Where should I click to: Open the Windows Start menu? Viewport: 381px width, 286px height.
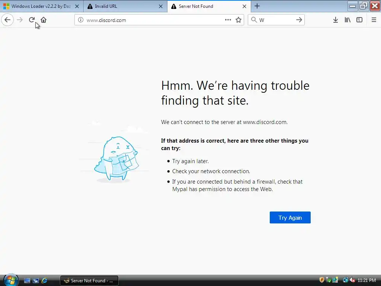point(10,280)
